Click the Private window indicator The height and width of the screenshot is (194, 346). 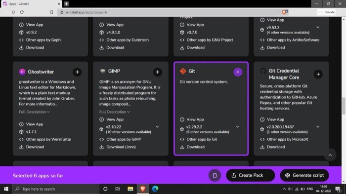click(x=327, y=12)
